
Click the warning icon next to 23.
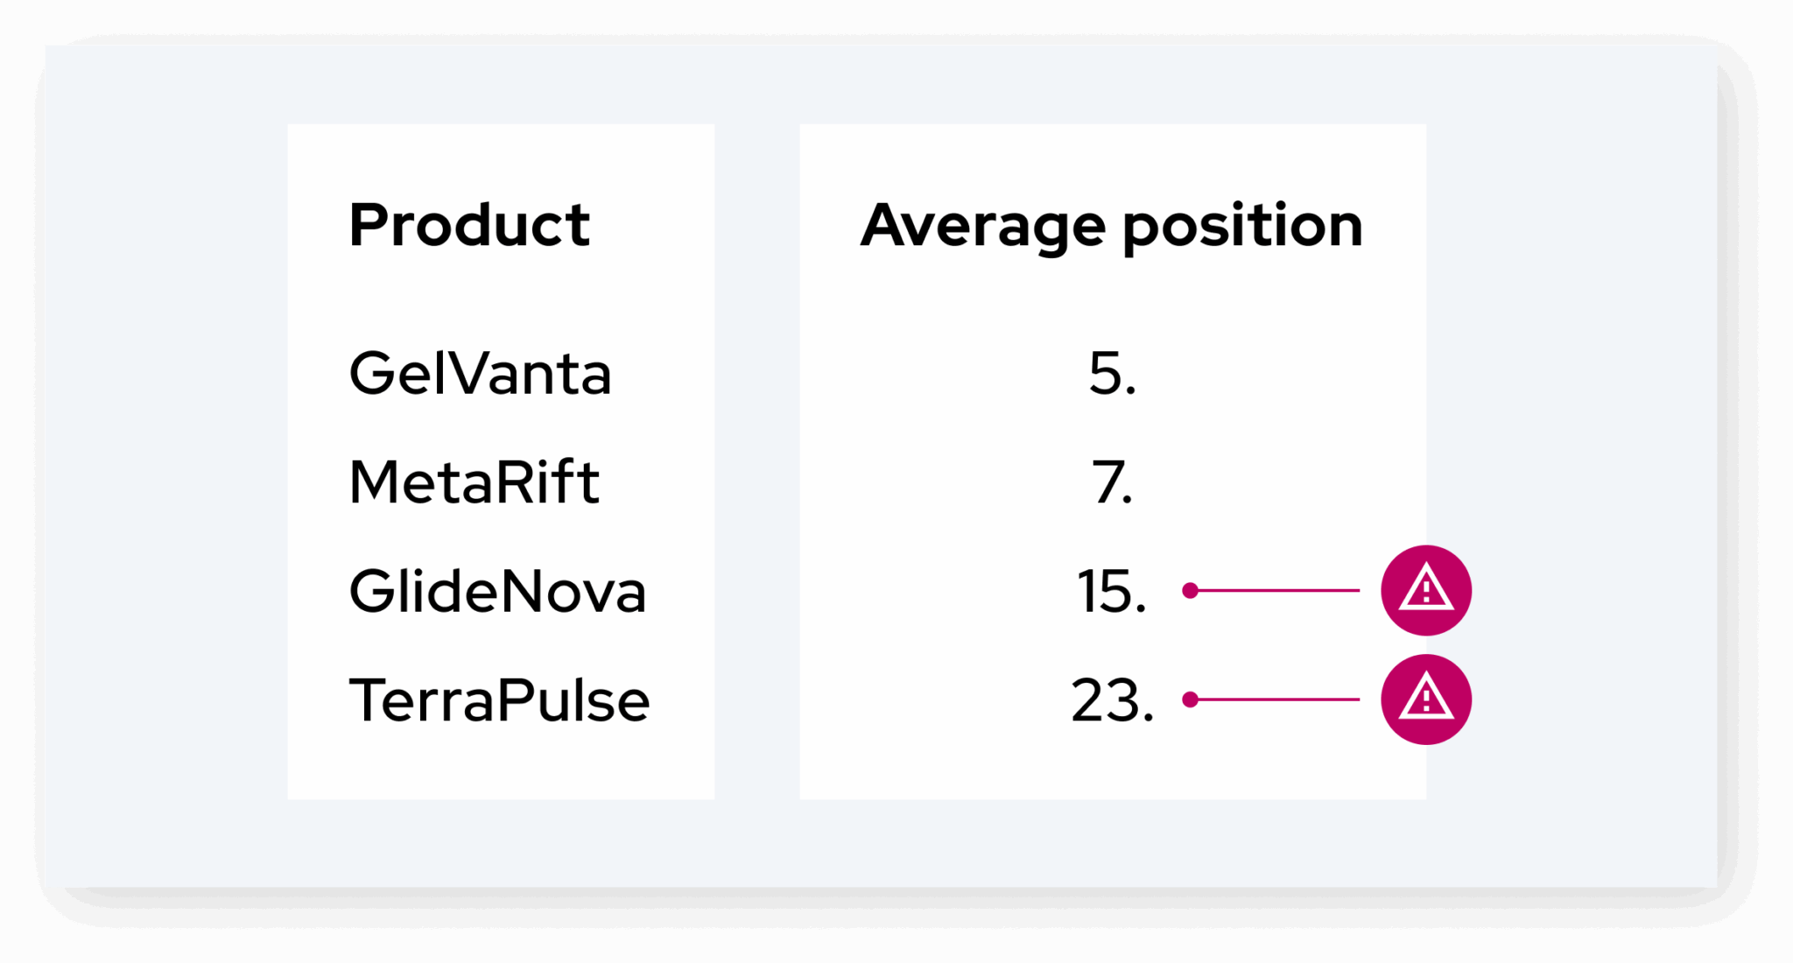coord(1425,699)
